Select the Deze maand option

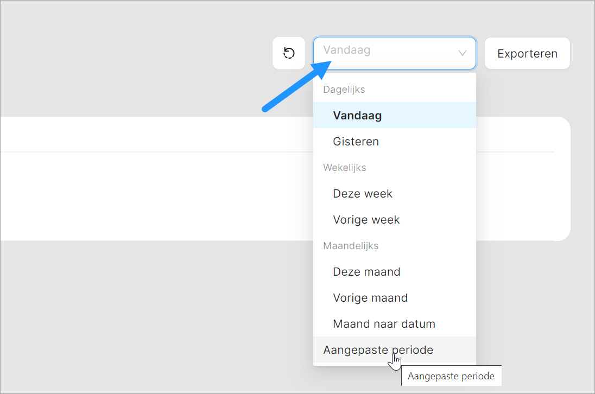(x=367, y=272)
